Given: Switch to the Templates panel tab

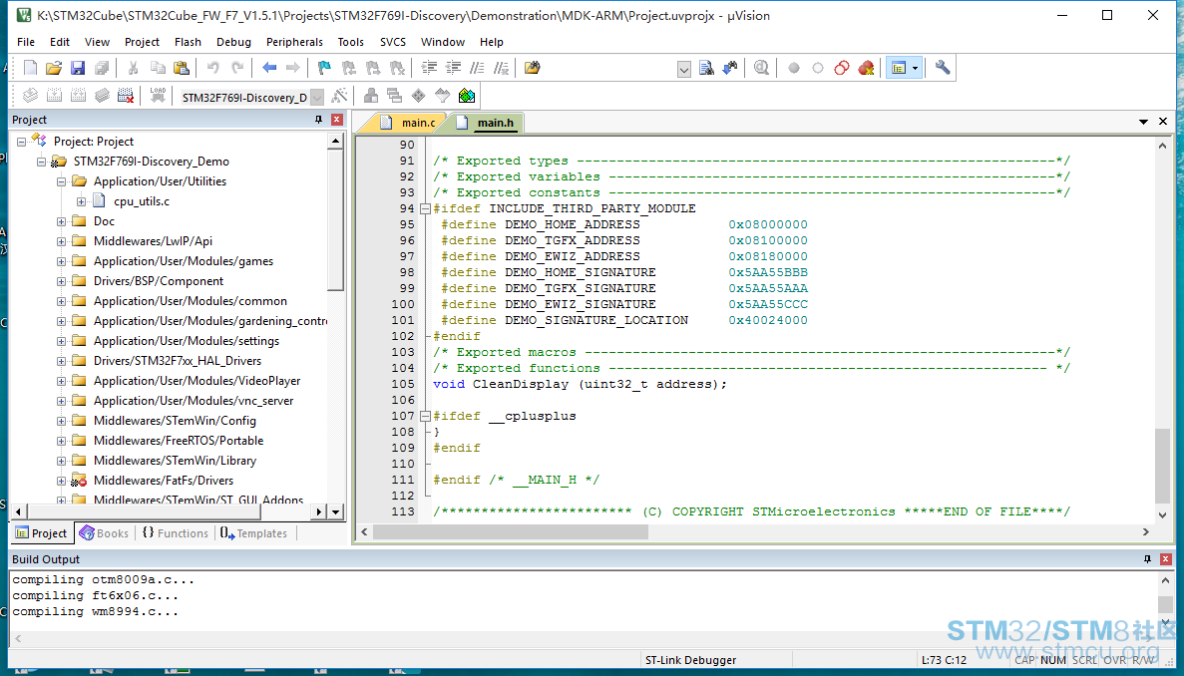Looking at the screenshot, I should [253, 533].
